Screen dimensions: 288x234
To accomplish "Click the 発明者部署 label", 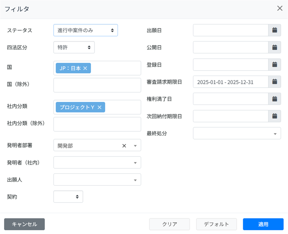I will [19, 145].
